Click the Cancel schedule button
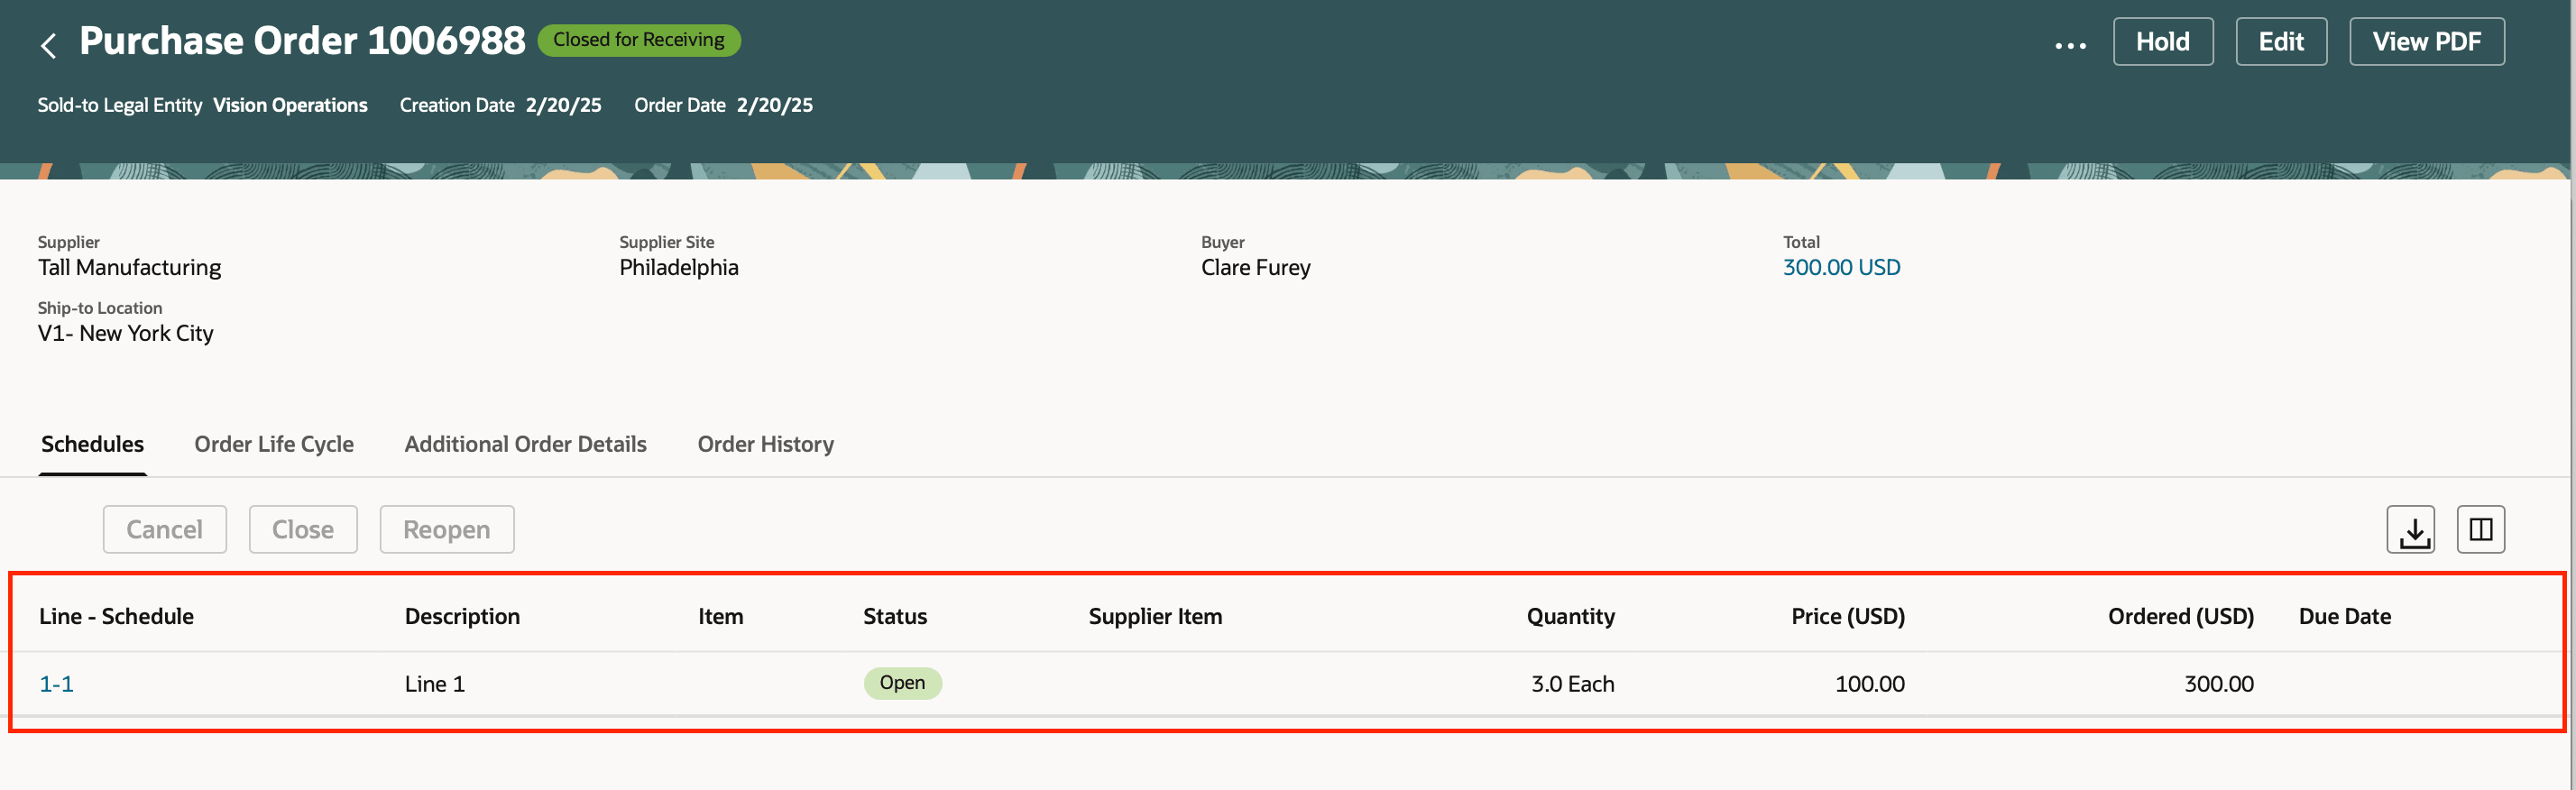The image size is (2576, 790). [164, 529]
